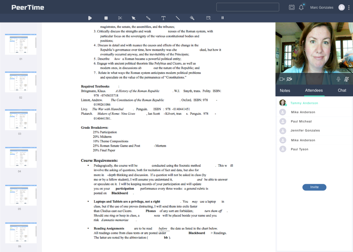Image resolution: width=353 pixels, height=252 pixels.
Task: Select Jennifer Gonzales in attendees list
Action: pos(305,130)
